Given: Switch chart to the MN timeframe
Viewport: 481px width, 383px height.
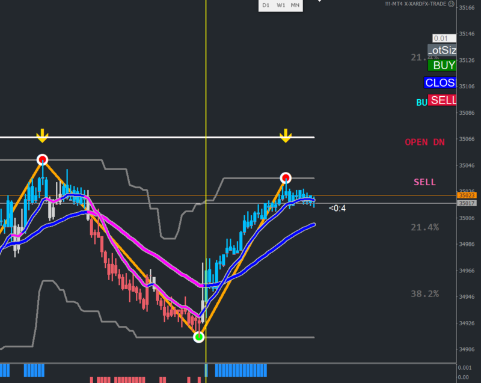Looking at the screenshot, I should click(x=295, y=5).
